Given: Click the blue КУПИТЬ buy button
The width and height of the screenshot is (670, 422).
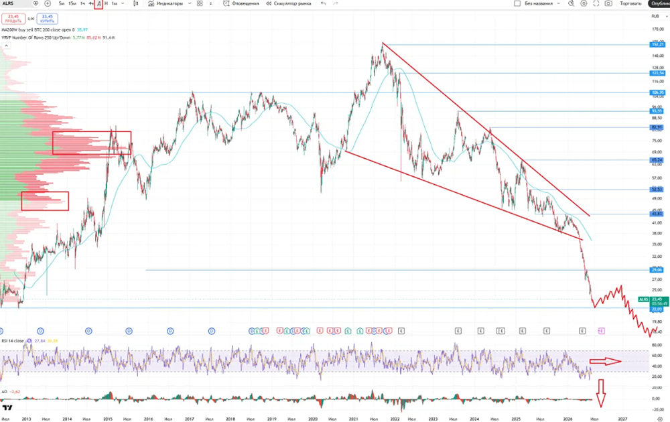Looking at the screenshot, I should [47, 19].
